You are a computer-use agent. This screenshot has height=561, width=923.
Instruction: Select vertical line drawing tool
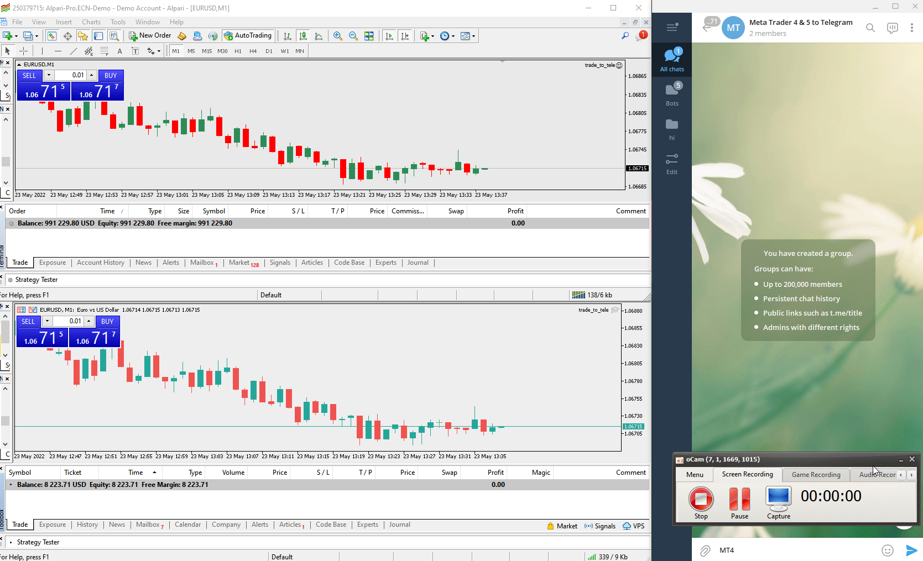(x=42, y=51)
